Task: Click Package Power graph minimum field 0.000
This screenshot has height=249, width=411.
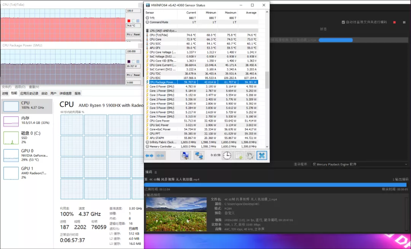Action: click(x=133, y=82)
